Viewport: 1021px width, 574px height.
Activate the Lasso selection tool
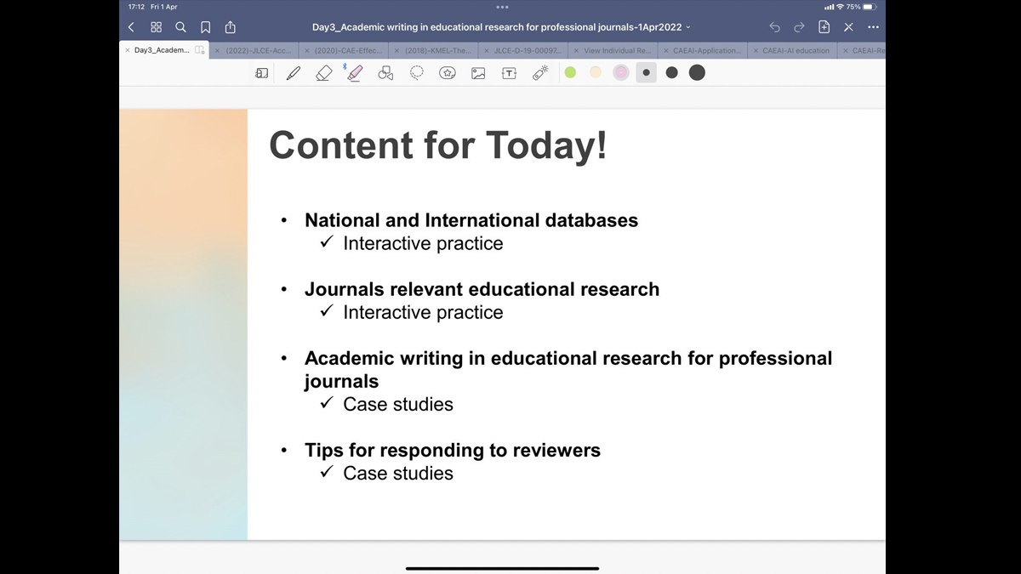416,73
